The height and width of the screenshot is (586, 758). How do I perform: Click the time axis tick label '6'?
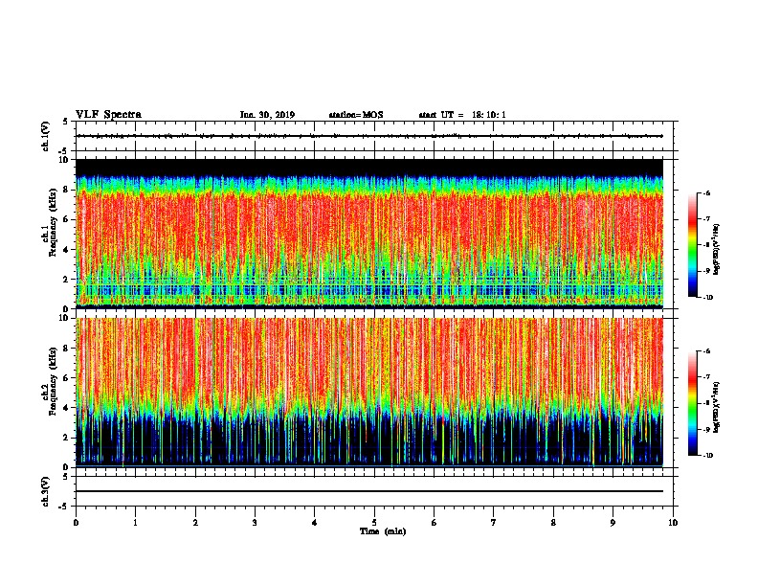tap(435, 523)
